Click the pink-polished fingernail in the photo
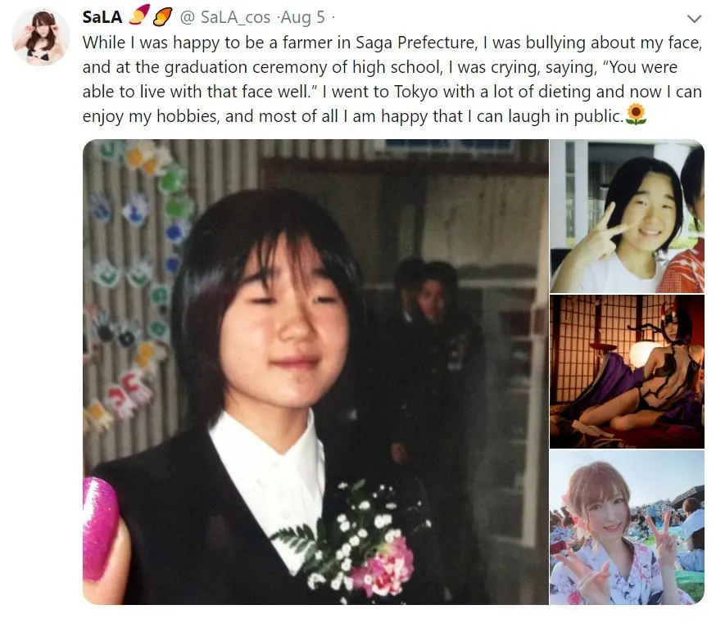This screenshot has height=623, width=716. [x=101, y=529]
